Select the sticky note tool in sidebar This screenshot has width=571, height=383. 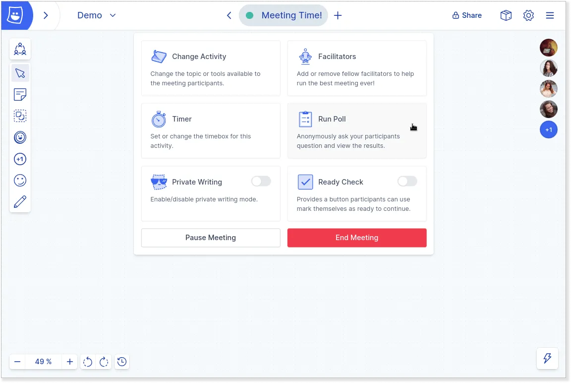tap(20, 94)
